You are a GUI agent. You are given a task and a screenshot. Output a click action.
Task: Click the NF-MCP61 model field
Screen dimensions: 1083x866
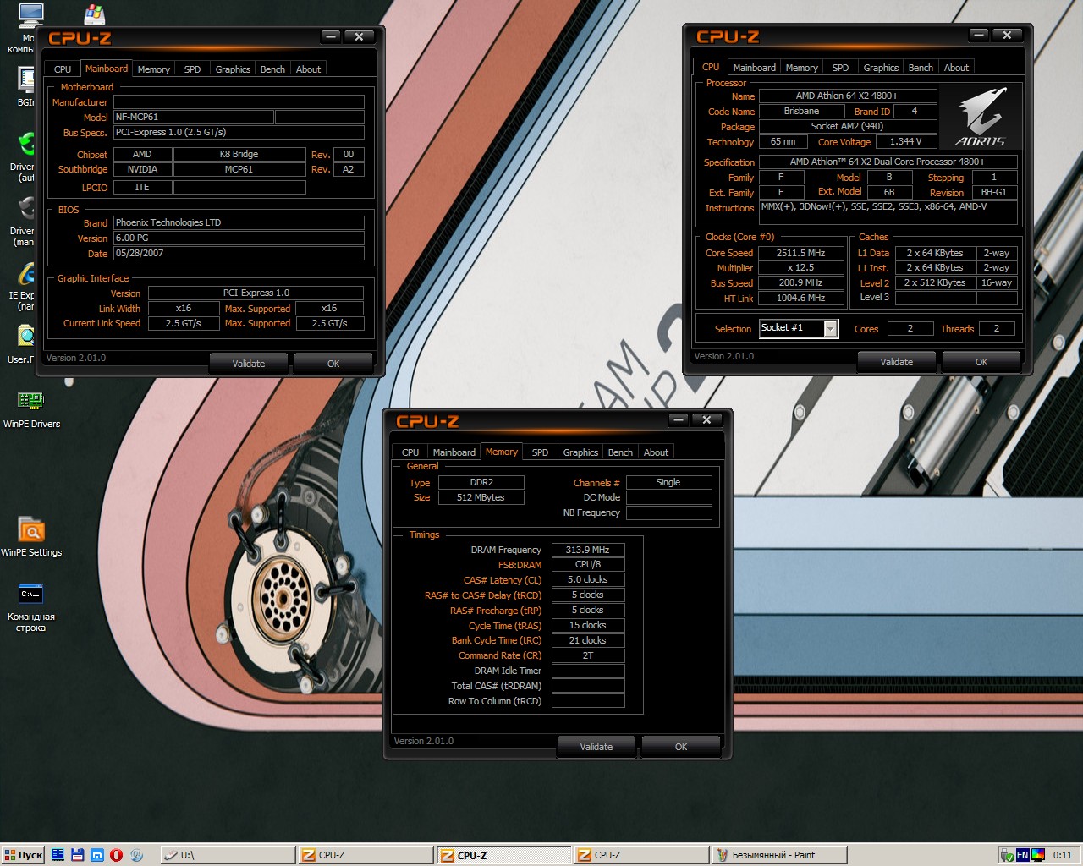click(x=193, y=117)
